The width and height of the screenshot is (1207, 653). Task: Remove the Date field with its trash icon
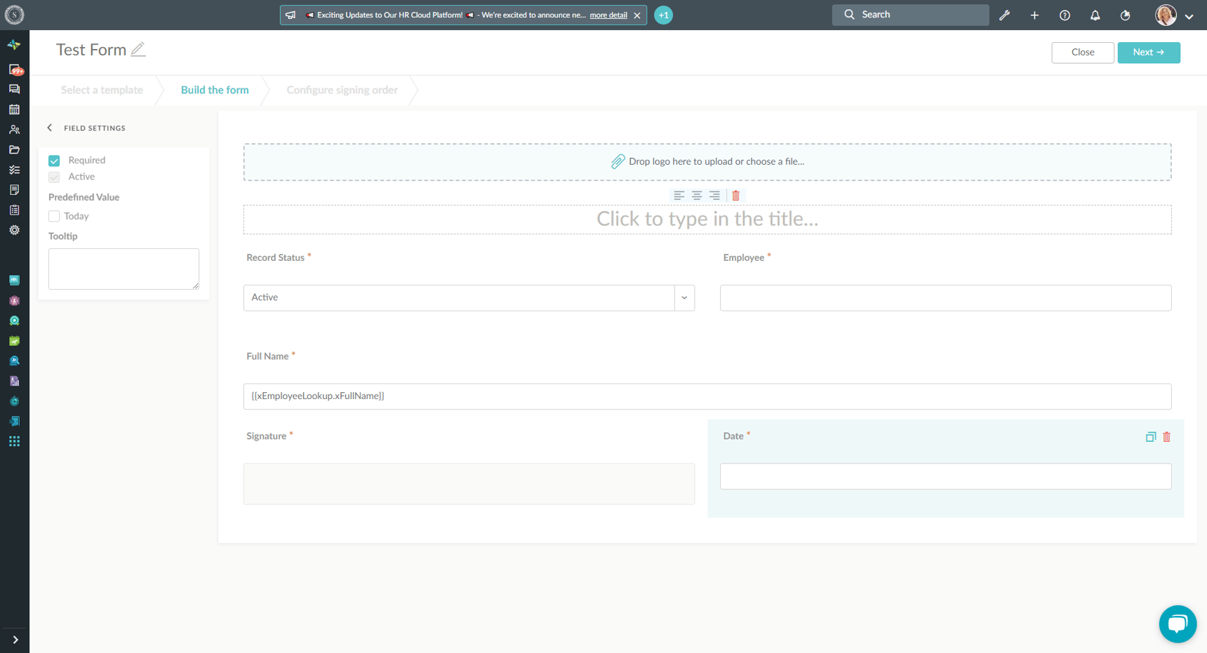[x=1166, y=436]
